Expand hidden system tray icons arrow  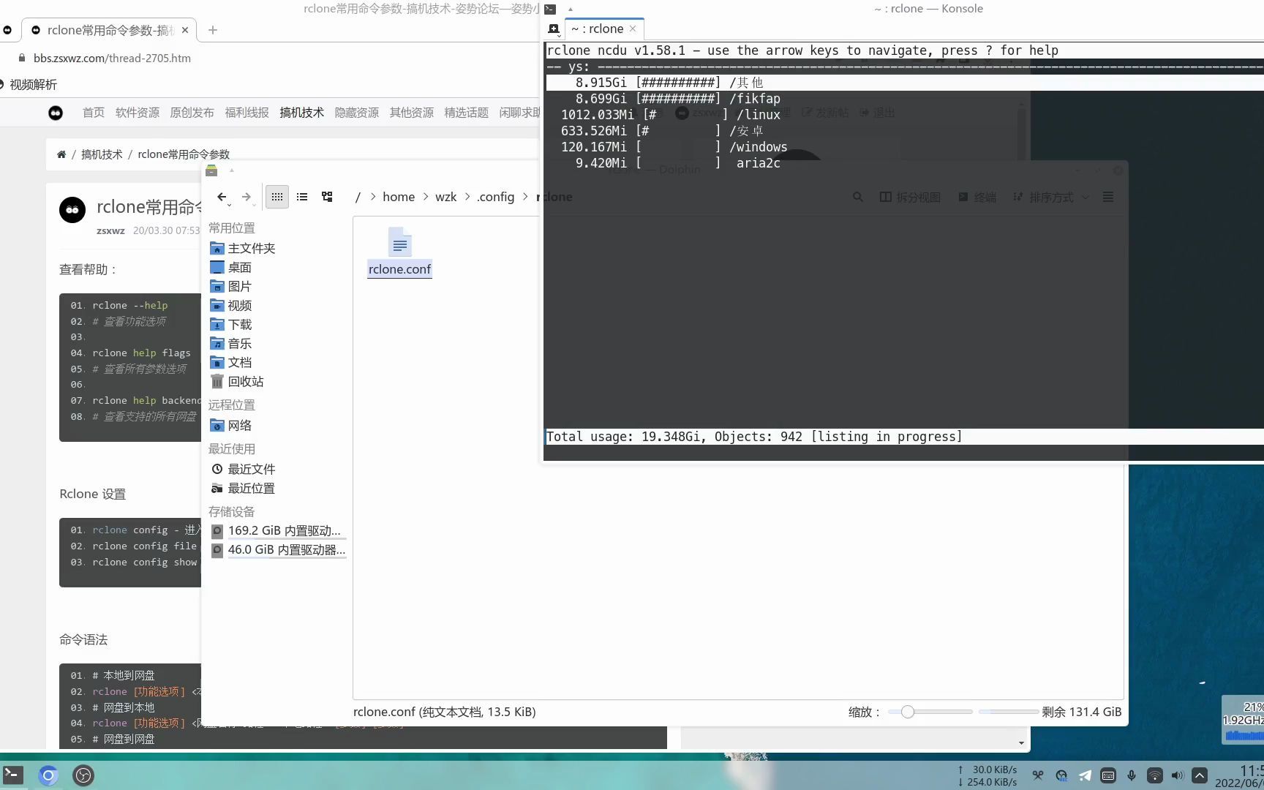tap(1200, 775)
